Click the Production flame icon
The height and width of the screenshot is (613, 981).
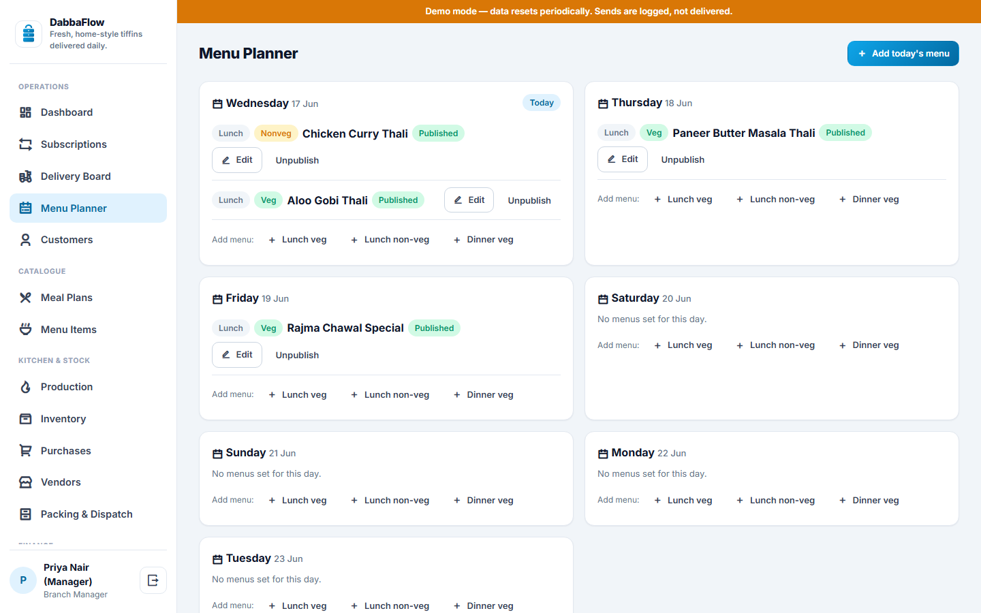coord(25,387)
